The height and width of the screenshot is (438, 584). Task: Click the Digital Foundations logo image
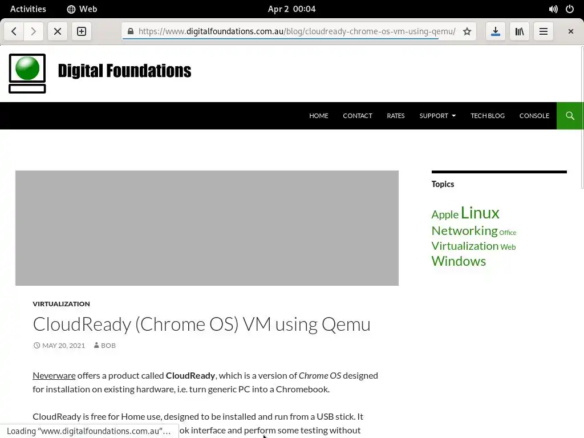[x=27, y=74]
